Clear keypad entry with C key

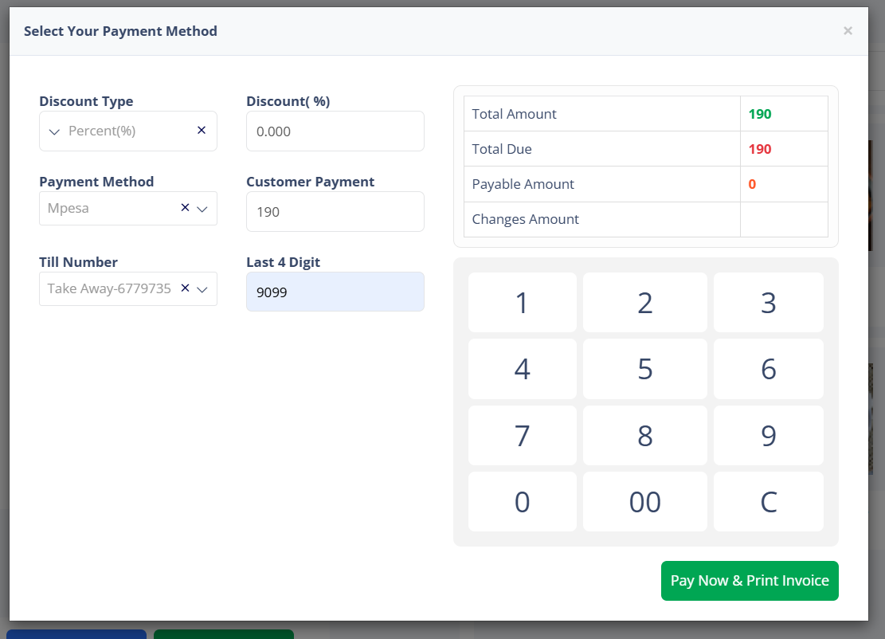768,502
